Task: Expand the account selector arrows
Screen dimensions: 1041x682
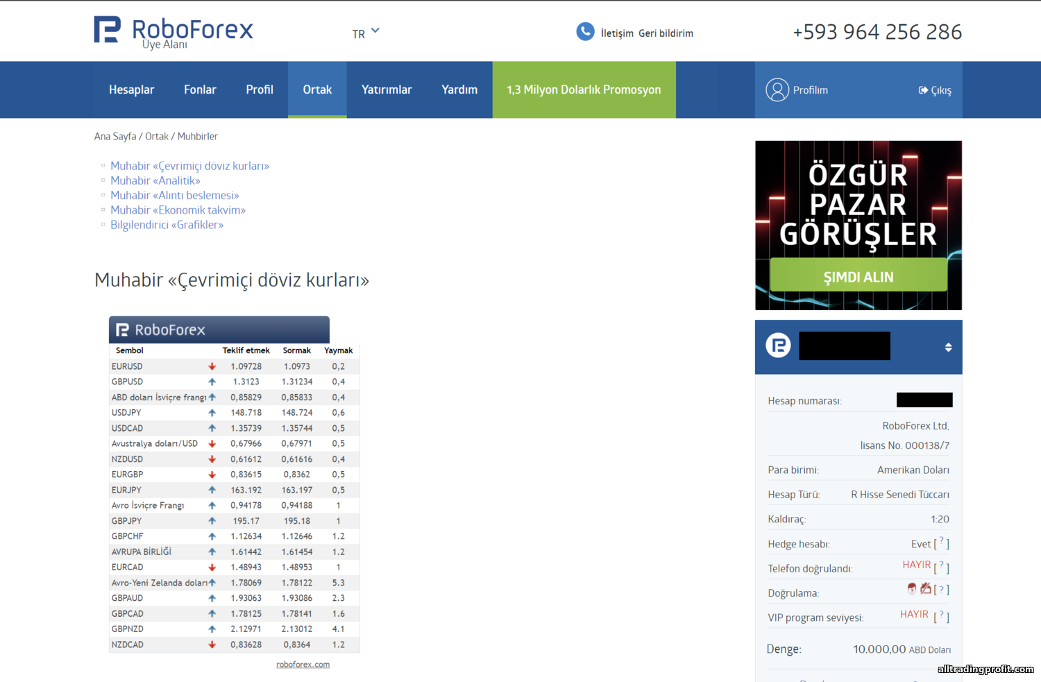Action: tap(948, 347)
